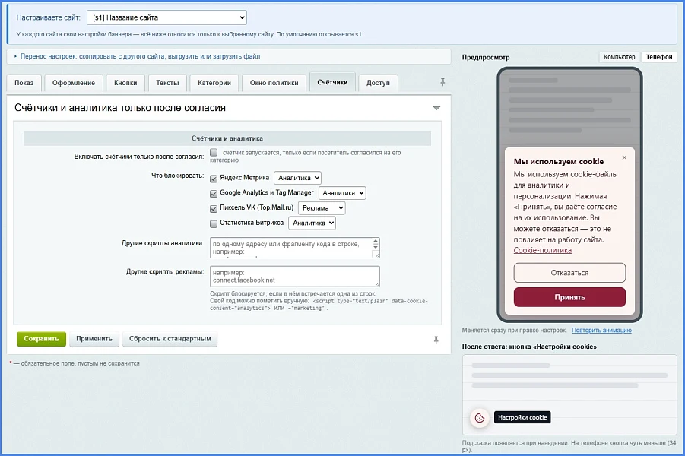Open the Окно политики tab
Image resolution: width=685 pixels, height=456 pixels.
274,83
